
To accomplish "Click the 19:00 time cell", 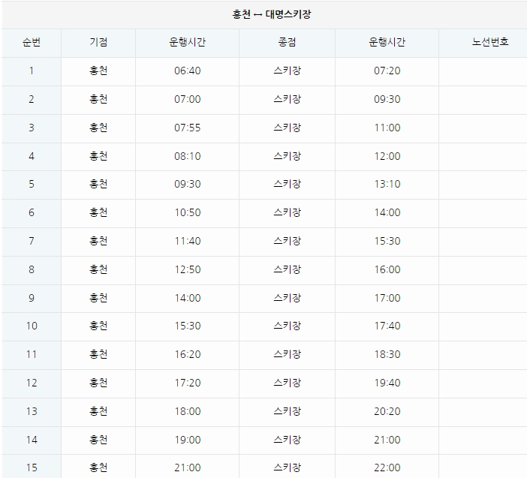I will (x=187, y=440).
